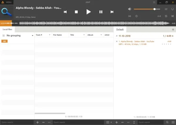Mute using the speaker icon
The width and height of the screenshot is (176, 125).
coord(130,9)
